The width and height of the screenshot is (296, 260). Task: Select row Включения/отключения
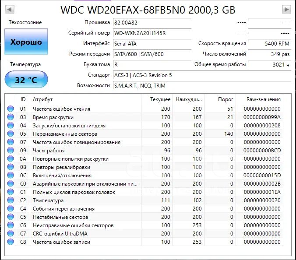[144, 175]
